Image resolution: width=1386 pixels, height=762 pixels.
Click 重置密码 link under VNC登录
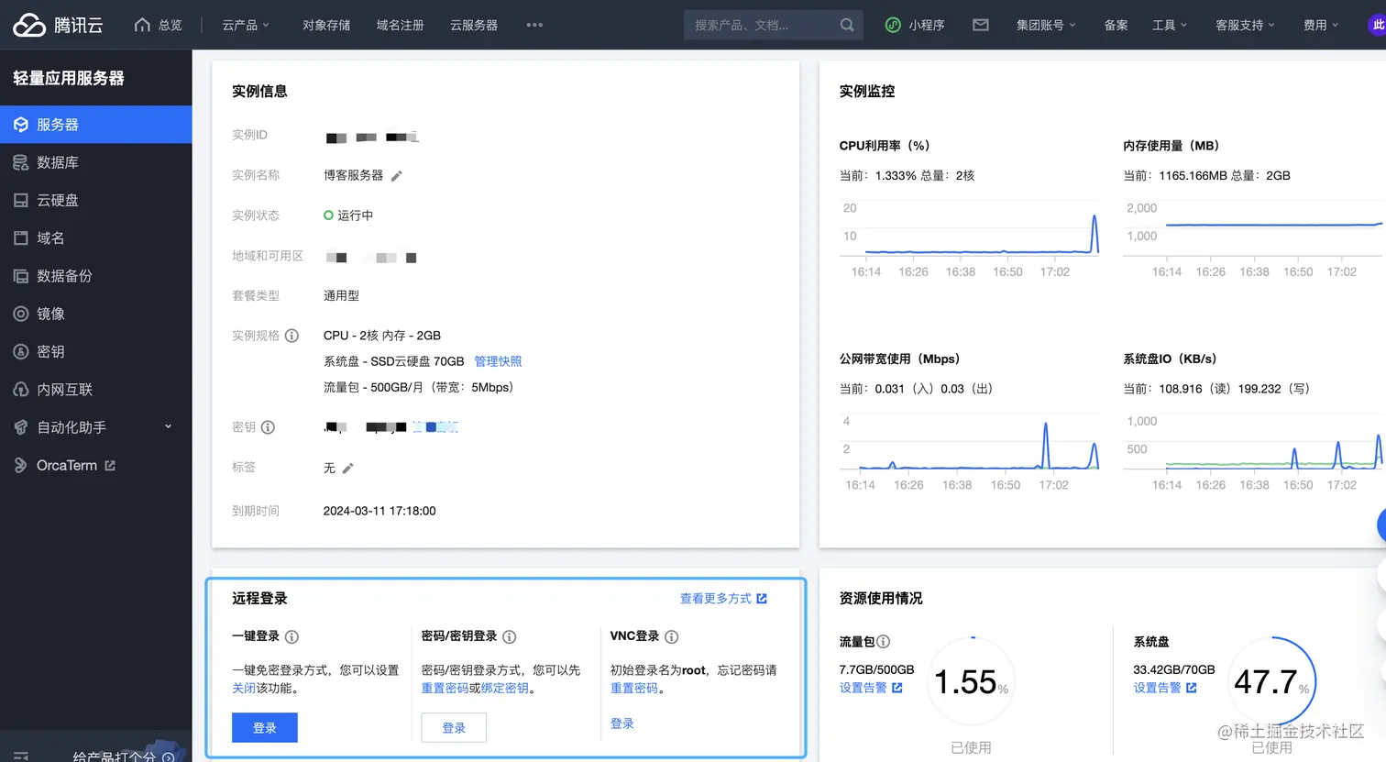[634, 688]
